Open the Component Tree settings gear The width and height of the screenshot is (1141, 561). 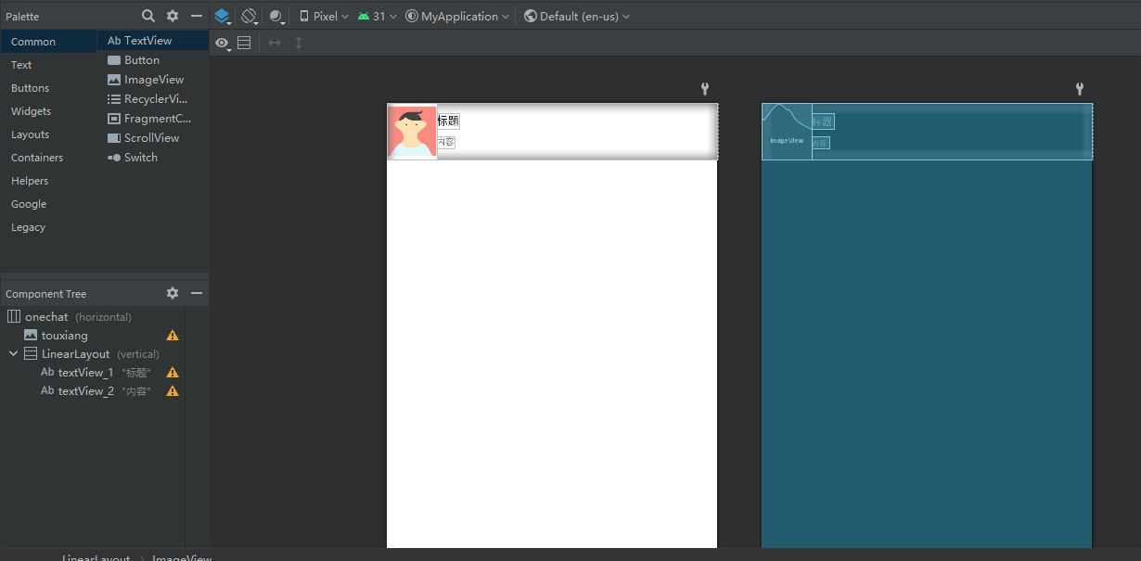coord(173,293)
